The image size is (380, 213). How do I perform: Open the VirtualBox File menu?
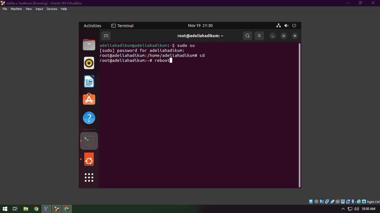click(x=5, y=9)
